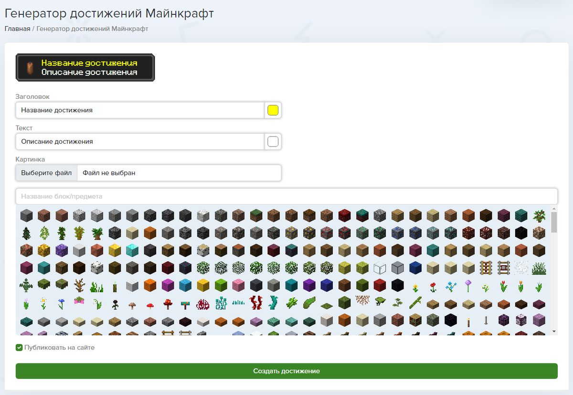
Task: Choose the blue cornflower icon
Action: [62, 304]
